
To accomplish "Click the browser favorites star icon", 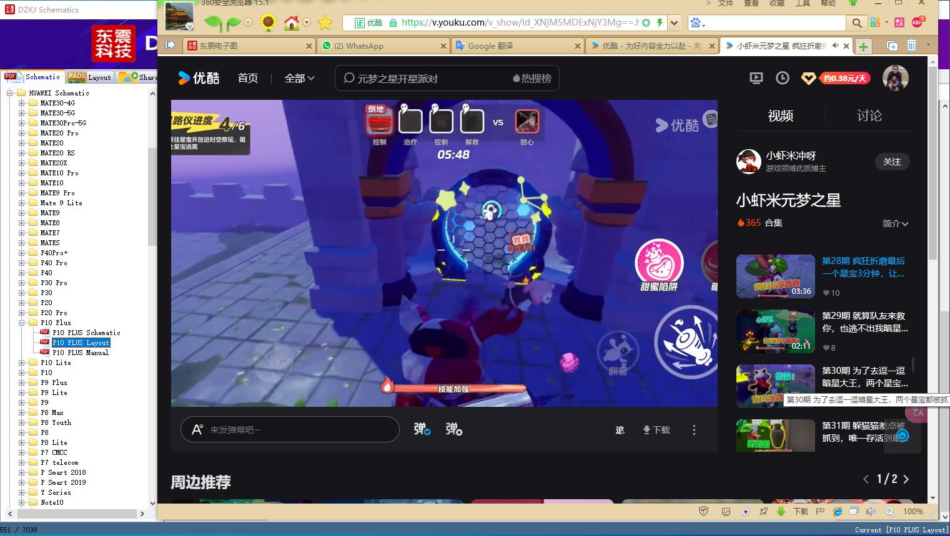I will tap(325, 23).
